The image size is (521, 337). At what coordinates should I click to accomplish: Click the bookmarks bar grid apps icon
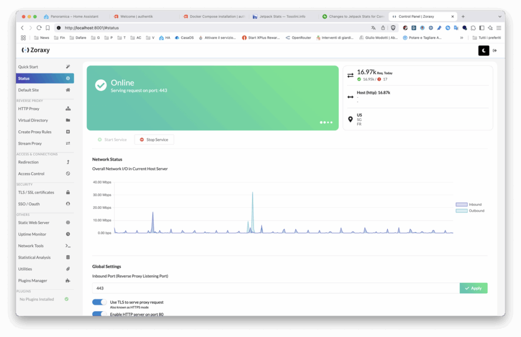(x=23, y=38)
